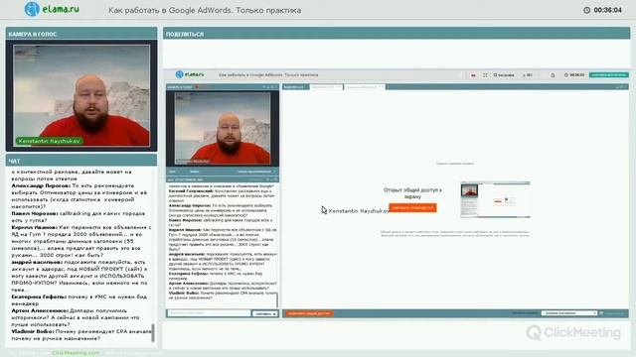The image size is (636, 357).
Task: Select the white active tab in the shared screen
Action: [x=326, y=87]
